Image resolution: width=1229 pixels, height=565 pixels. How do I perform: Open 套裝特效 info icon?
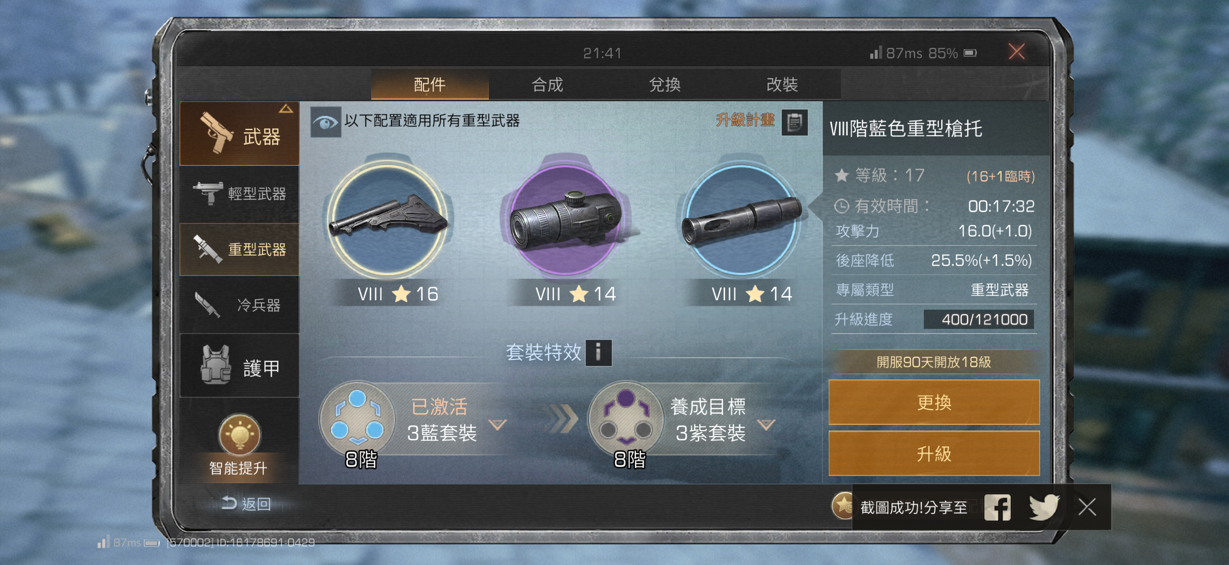click(598, 353)
